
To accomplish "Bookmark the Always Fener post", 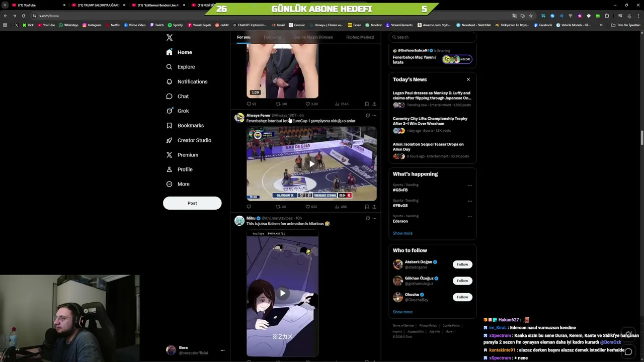I will [x=367, y=207].
